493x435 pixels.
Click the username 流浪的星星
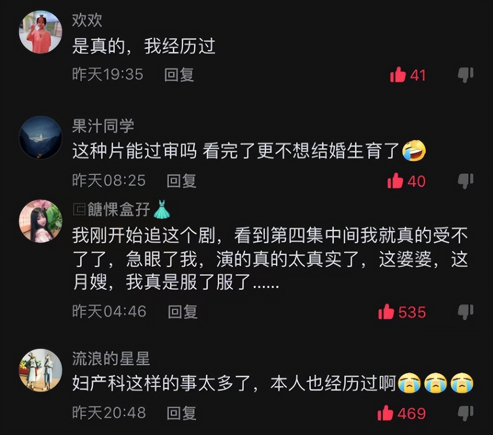tap(111, 358)
